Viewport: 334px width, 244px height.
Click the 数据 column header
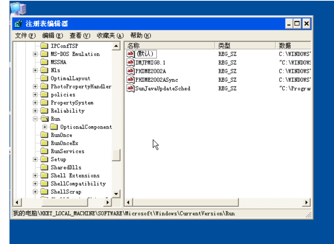pyautogui.click(x=293, y=45)
